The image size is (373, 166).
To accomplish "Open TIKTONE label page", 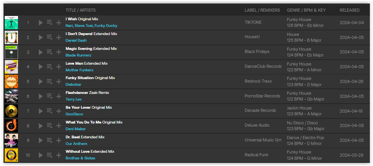I will 253,22.
